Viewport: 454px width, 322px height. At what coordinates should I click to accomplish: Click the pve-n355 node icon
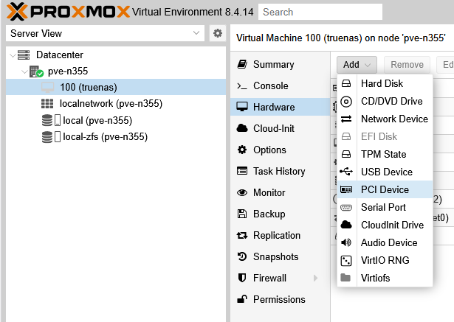(36, 71)
